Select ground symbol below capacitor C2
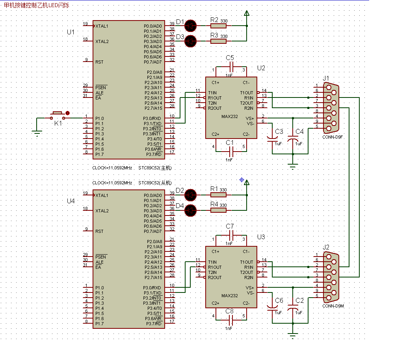The image size is (420, 343). pos(293,336)
